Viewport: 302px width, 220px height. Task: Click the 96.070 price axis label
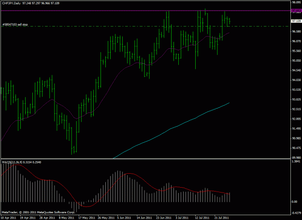296,41
